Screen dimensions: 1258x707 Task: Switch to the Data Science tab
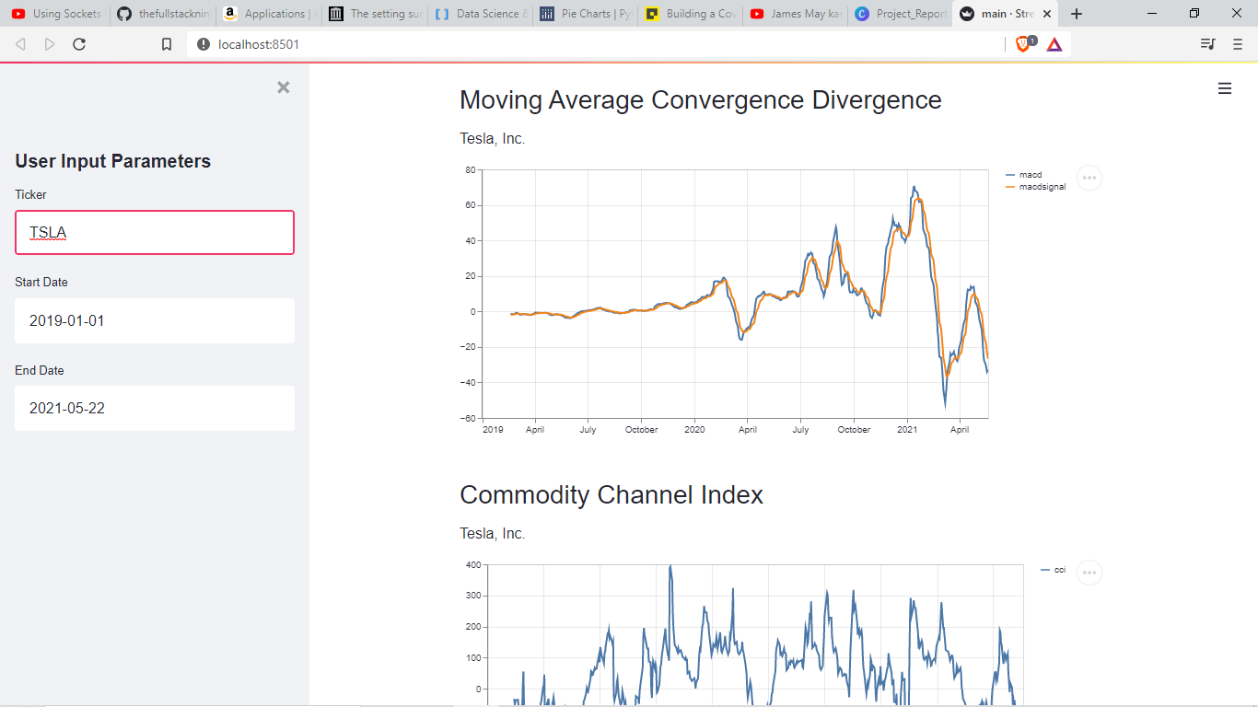pyautogui.click(x=481, y=14)
